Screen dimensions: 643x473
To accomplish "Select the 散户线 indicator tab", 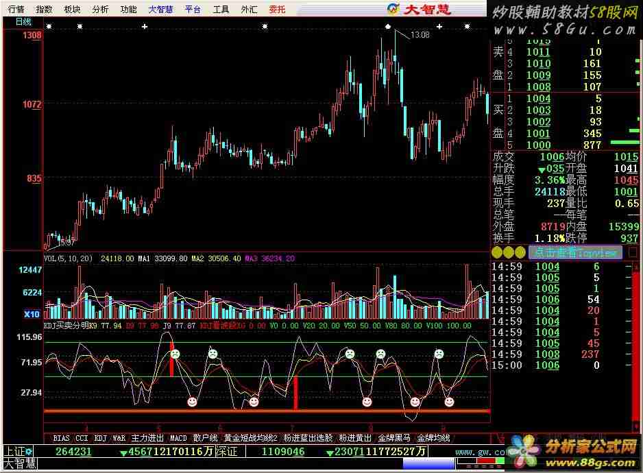I will pyautogui.click(x=205, y=438).
